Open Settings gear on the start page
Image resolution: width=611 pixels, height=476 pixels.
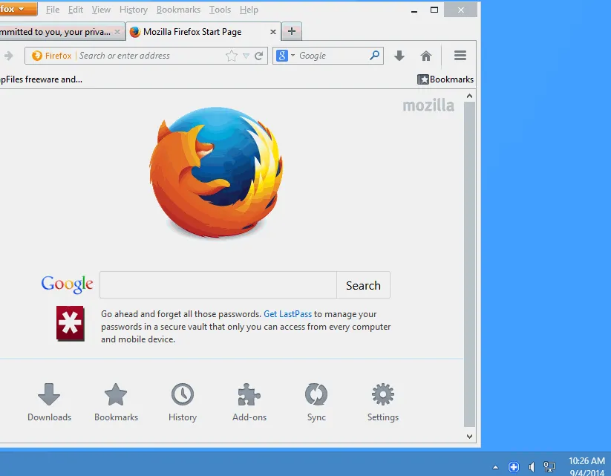click(383, 402)
